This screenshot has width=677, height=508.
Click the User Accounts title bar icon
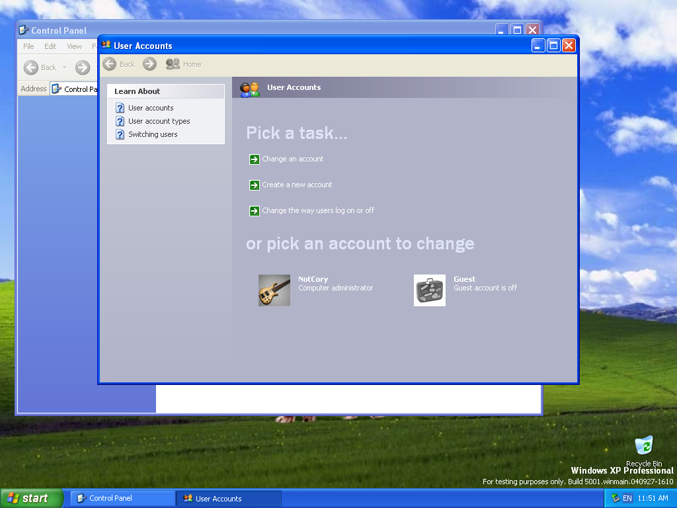(106, 45)
